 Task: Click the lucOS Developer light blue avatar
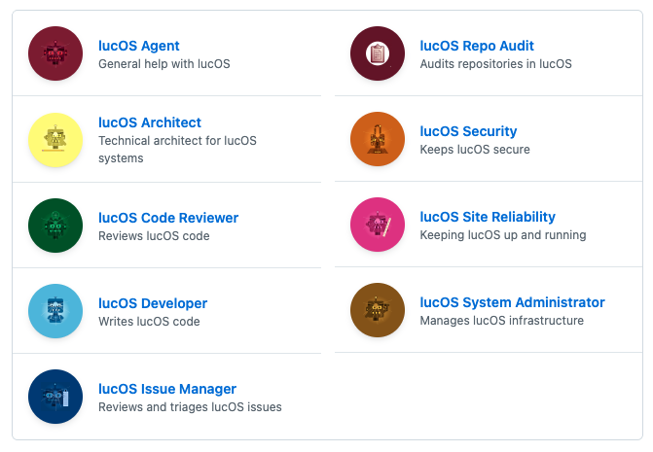pyautogui.click(x=55, y=311)
